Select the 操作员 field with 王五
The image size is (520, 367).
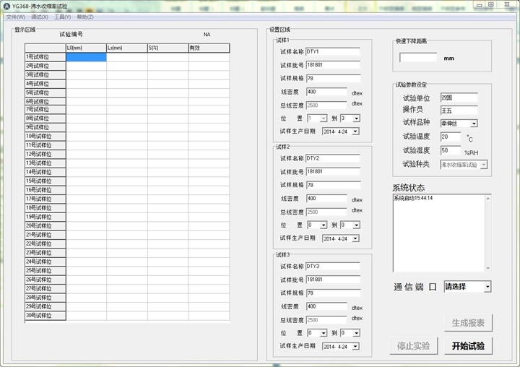(x=459, y=110)
